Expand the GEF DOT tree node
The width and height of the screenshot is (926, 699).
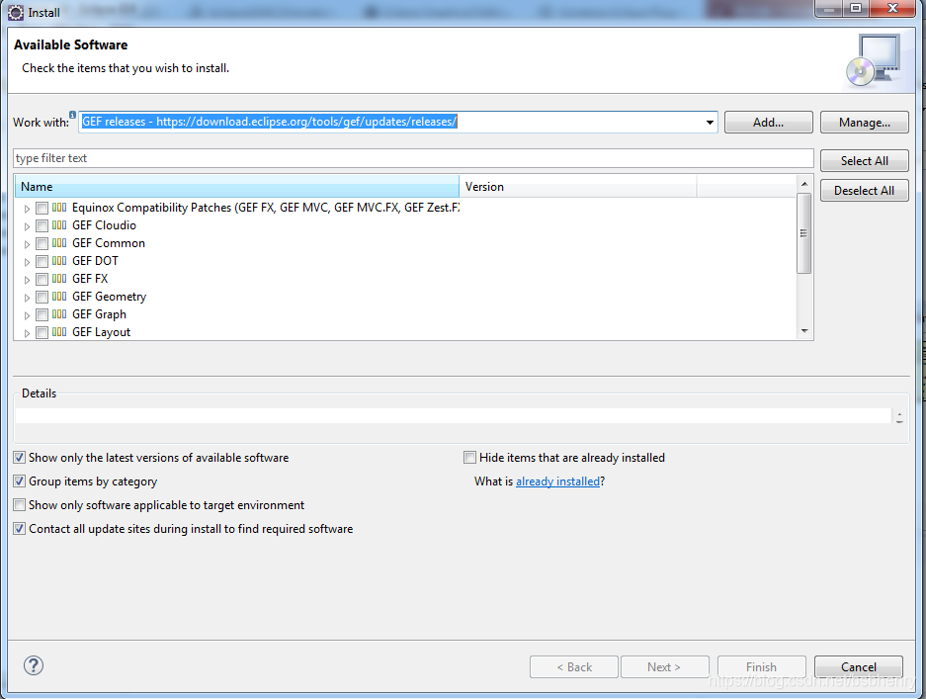[x=27, y=262]
